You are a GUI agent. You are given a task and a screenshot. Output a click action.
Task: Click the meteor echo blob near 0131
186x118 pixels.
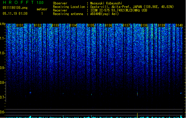30,93
